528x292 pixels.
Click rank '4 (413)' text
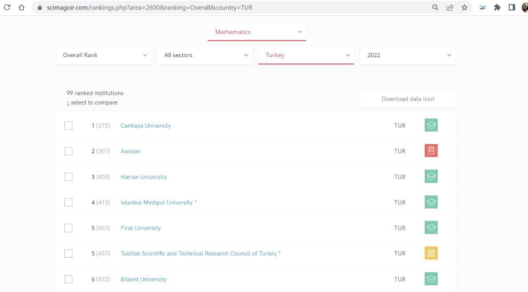tap(101, 202)
